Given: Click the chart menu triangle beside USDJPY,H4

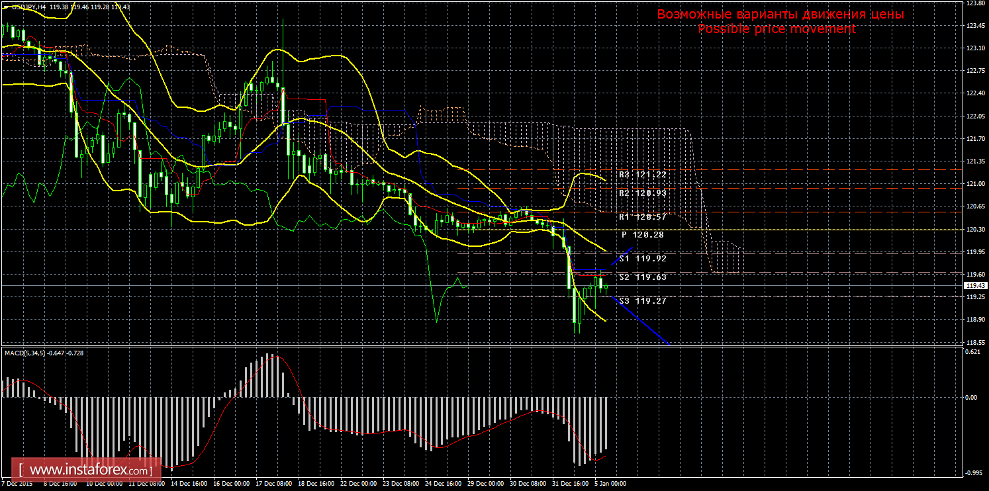Looking at the screenshot, I should tap(5, 7).
